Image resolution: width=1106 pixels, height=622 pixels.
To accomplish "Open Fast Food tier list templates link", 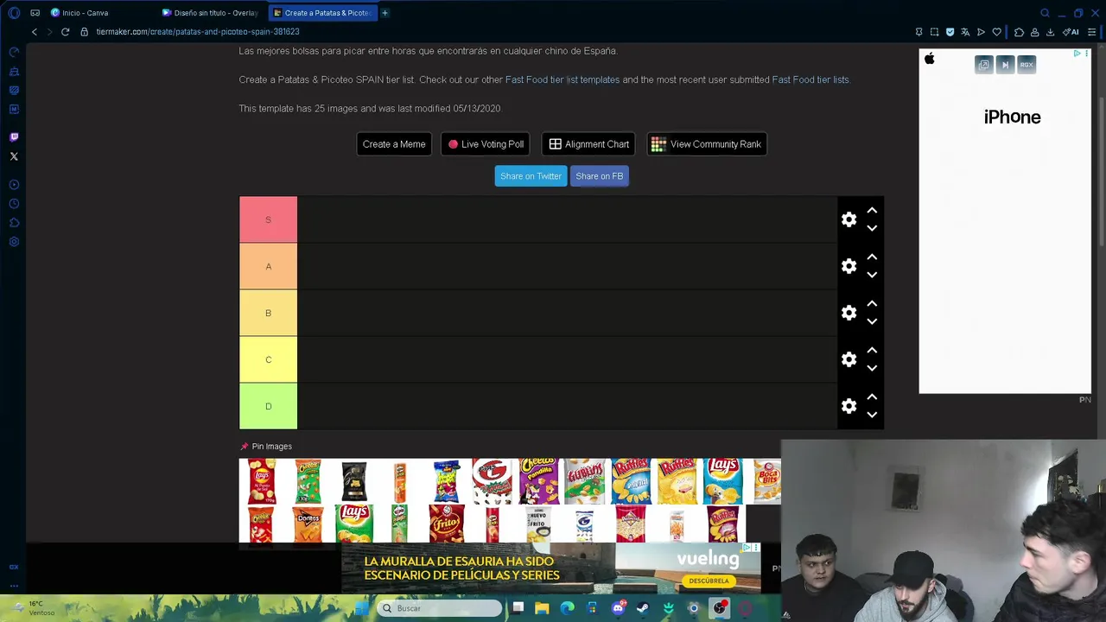I will click(x=563, y=79).
